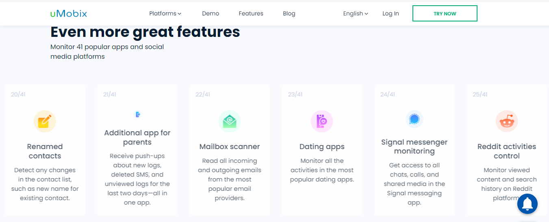Open the Features menu item
The width and height of the screenshot is (549, 222).
pyautogui.click(x=251, y=13)
